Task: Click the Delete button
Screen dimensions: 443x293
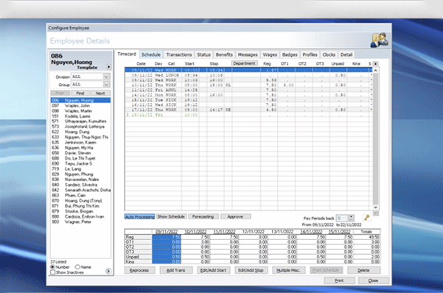Action: [363, 270]
